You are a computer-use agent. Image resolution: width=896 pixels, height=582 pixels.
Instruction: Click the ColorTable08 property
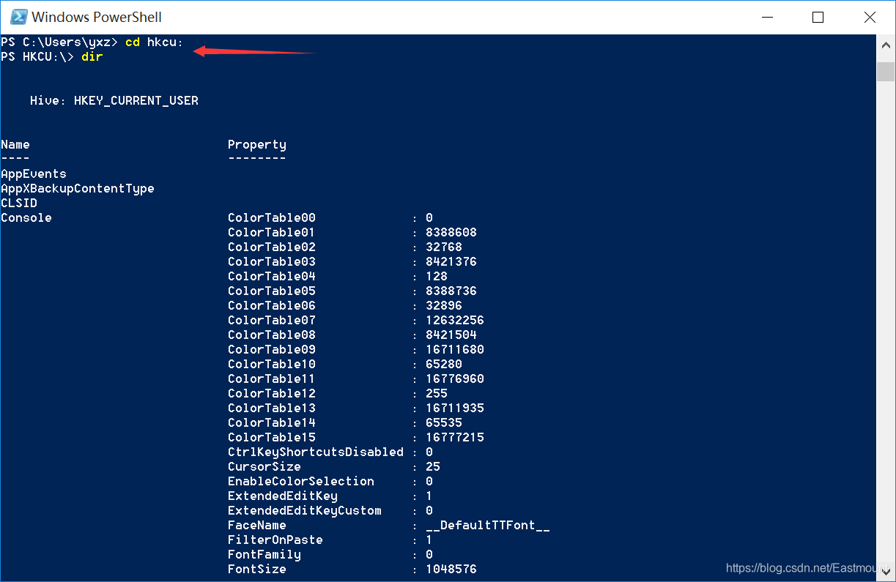272,335
